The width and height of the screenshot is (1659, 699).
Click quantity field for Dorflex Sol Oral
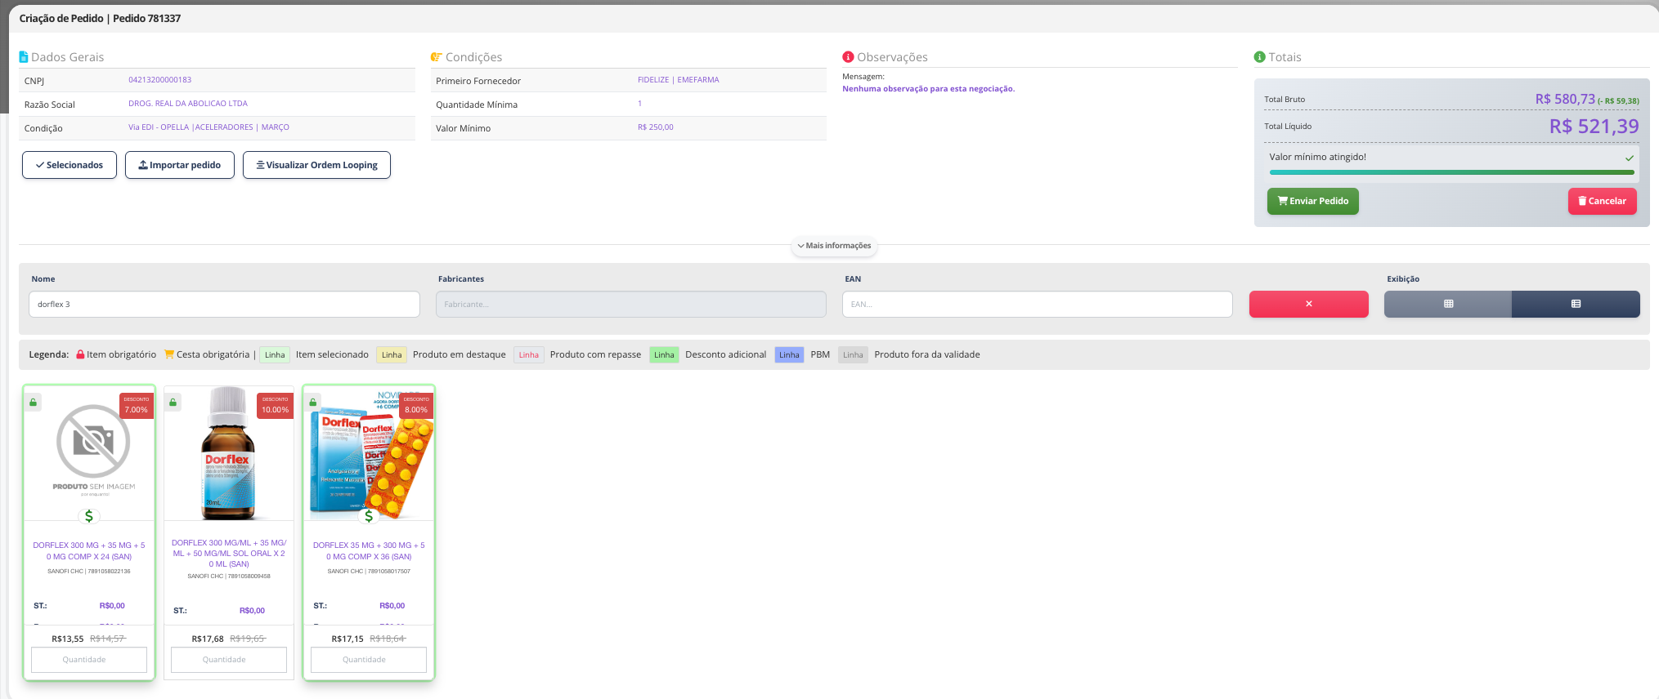(229, 660)
